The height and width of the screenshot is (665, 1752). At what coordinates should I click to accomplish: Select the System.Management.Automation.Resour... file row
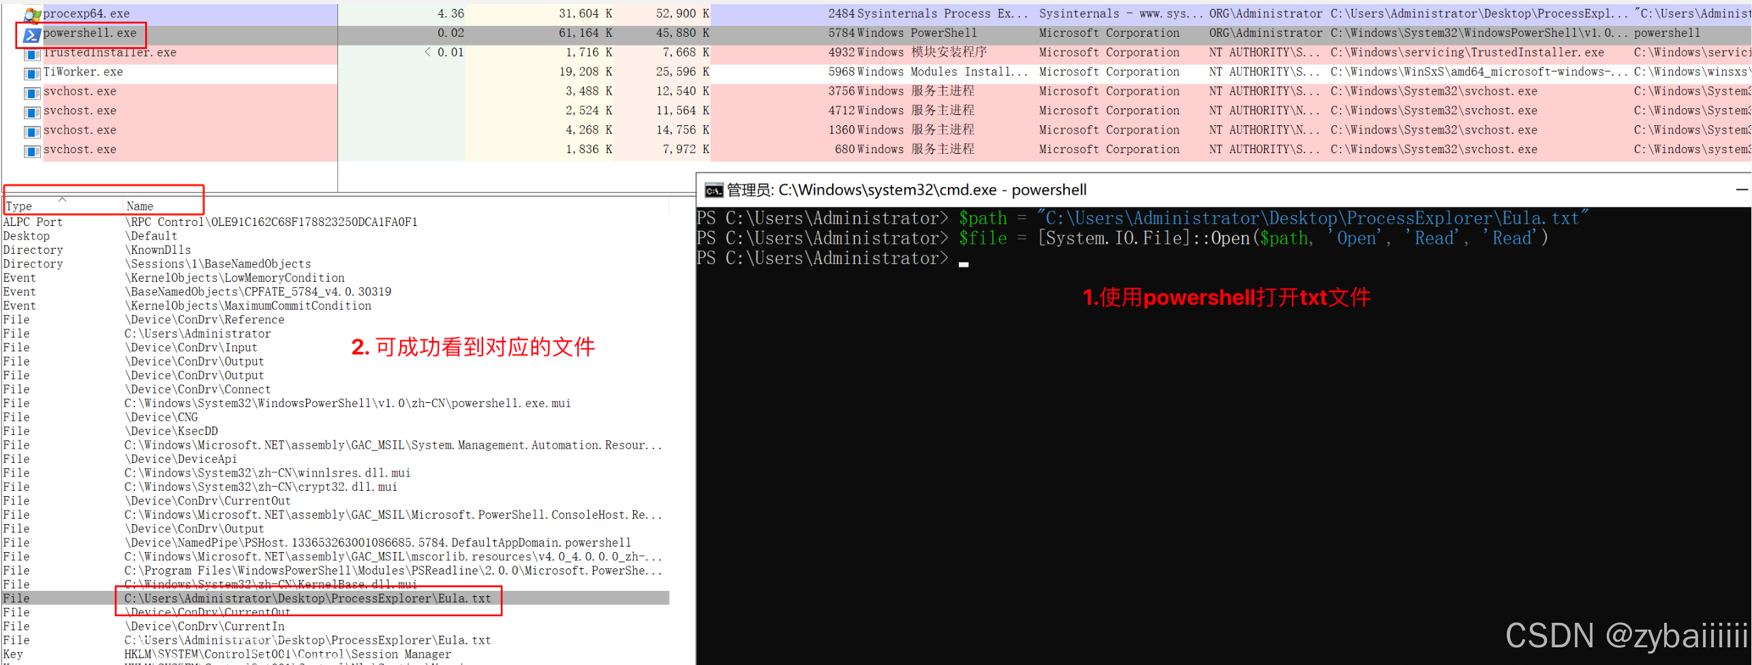[336, 445]
